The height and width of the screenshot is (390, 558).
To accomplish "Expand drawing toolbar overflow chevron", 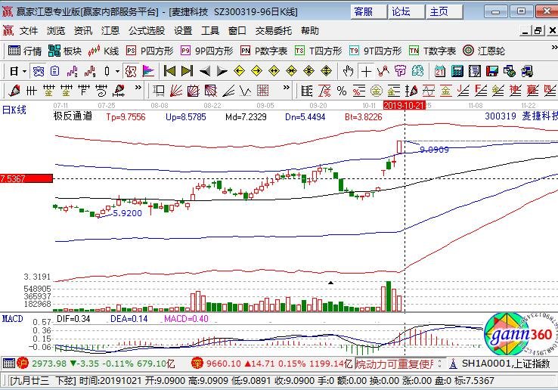I will tap(138, 87).
